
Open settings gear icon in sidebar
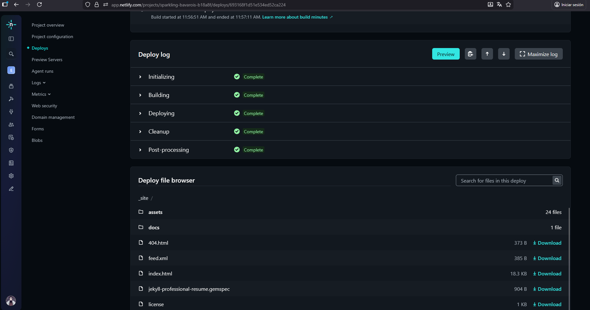(11, 176)
